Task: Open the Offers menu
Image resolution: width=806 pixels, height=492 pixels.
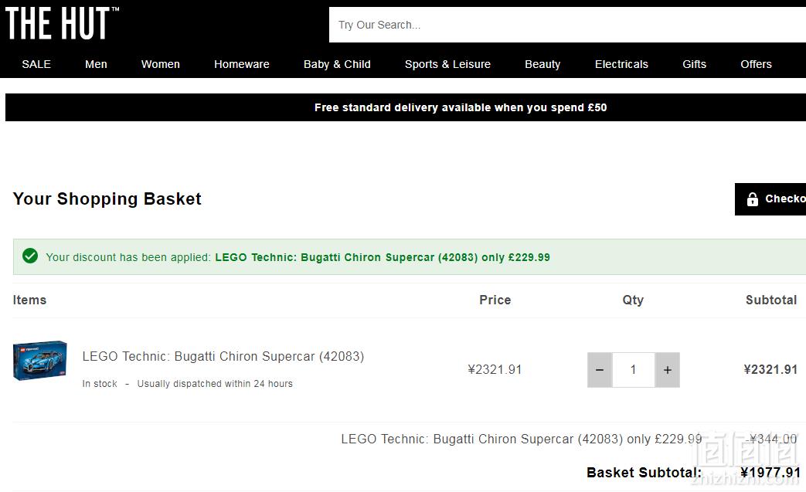Action: coord(756,64)
